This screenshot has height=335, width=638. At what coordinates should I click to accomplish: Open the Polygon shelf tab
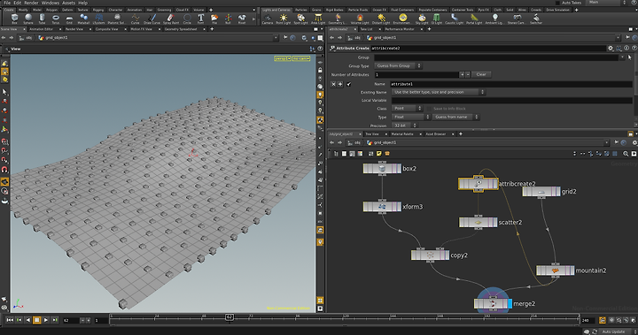tap(51, 10)
